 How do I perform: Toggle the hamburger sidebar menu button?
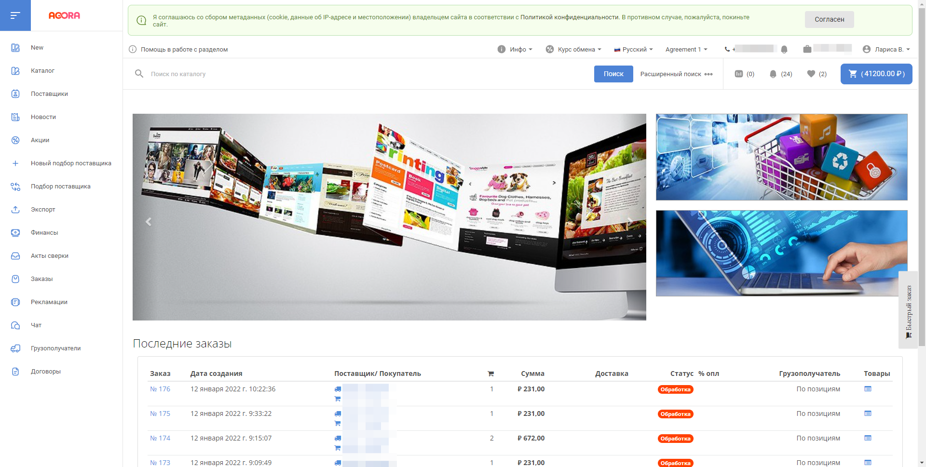(x=15, y=15)
